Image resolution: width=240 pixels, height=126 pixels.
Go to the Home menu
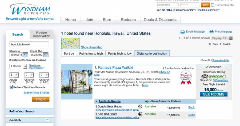[x=71, y=20]
